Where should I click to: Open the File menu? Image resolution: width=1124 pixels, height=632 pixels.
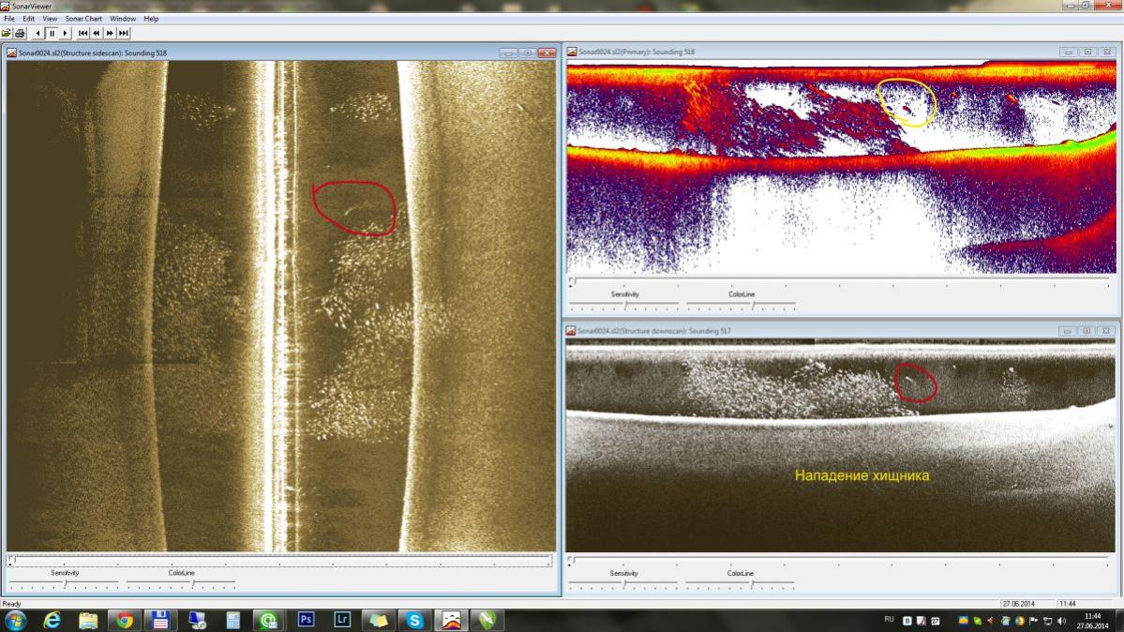[9, 19]
